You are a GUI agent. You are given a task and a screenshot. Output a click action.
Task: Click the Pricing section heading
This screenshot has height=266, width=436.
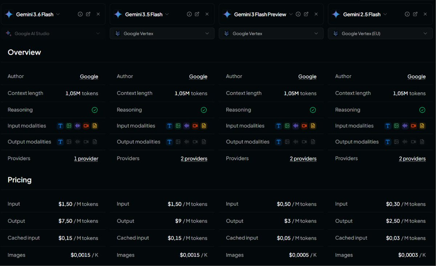(20, 180)
